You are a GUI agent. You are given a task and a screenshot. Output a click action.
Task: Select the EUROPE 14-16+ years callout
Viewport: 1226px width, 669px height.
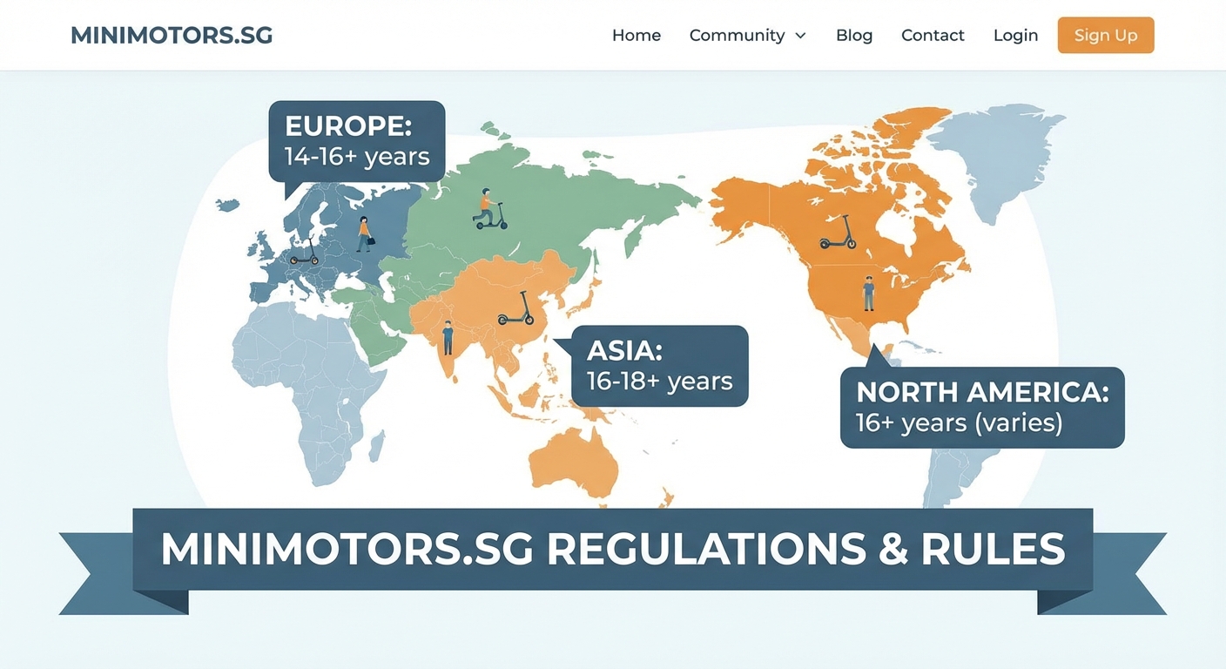coord(357,141)
